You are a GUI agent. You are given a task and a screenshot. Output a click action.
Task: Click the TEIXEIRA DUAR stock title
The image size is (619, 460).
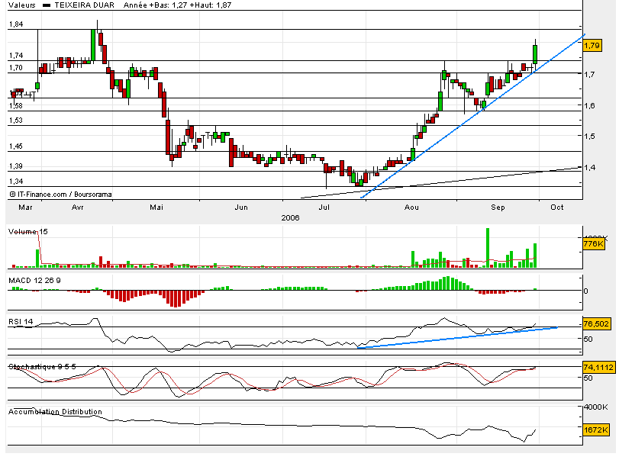85,5
